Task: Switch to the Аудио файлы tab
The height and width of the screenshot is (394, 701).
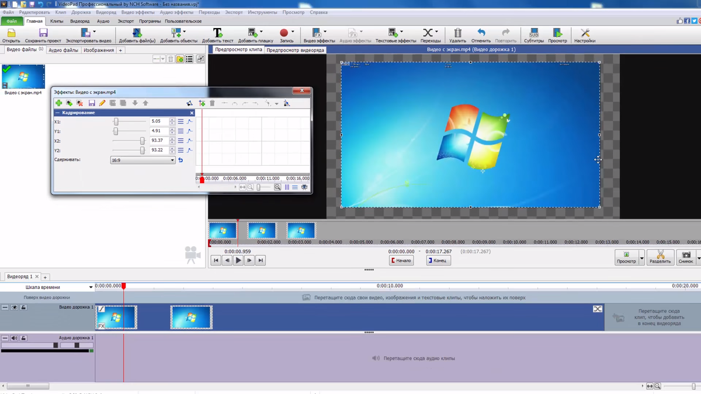Action: click(63, 50)
